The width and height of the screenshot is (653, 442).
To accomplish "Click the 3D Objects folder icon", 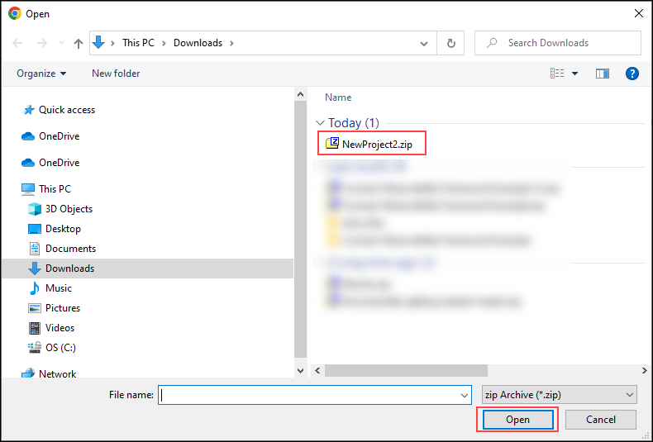I will pyautogui.click(x=35, y=209).
